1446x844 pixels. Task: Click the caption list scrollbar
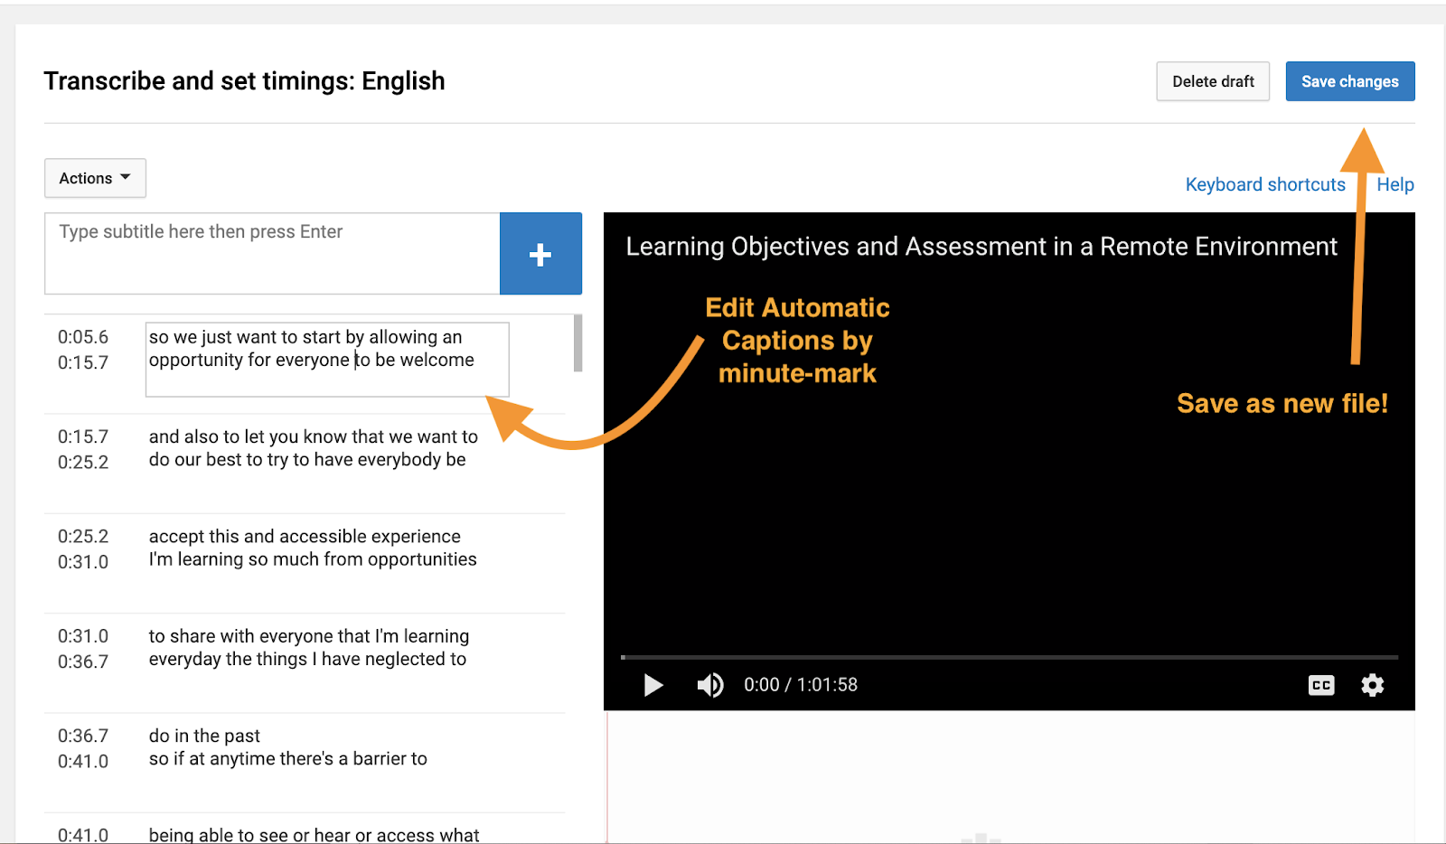point(577,342)
